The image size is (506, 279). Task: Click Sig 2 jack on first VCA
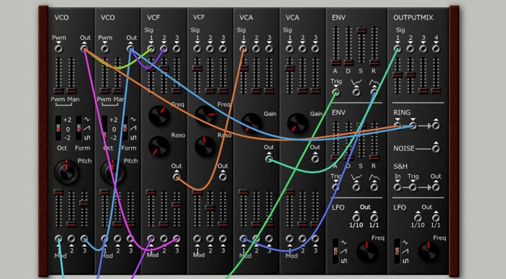tap(256, 49)
